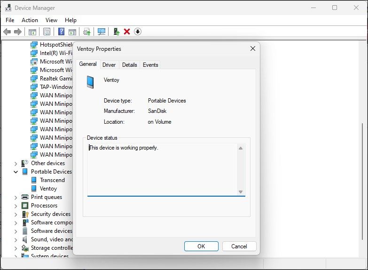The image size is (368, 270).
Task: Click the blue Help question mark icon
Action: [61, 32]
